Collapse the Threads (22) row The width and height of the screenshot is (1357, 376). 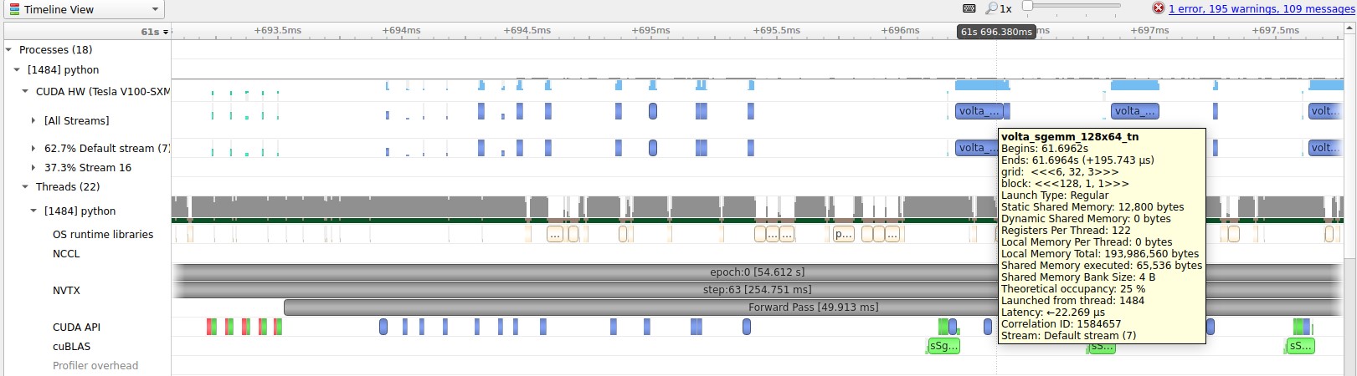pos(25,187)
